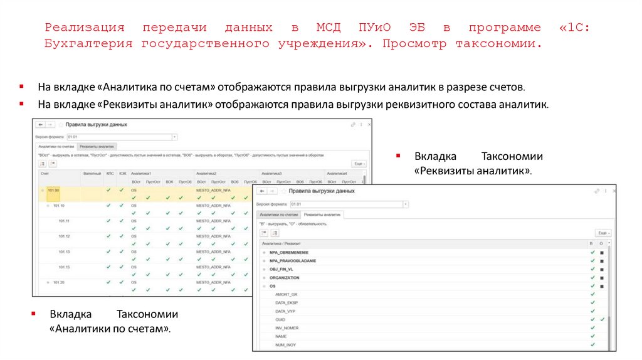Select Реквизиты аналитик tab in rear window
Screen dimensions: 642x360
(97, 146)
